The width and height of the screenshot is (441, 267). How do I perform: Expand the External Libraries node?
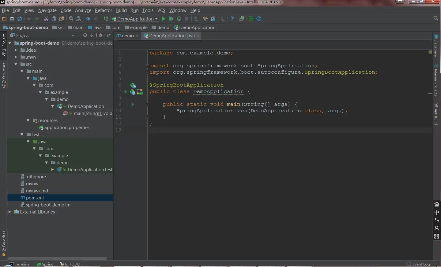click(10, 212)
